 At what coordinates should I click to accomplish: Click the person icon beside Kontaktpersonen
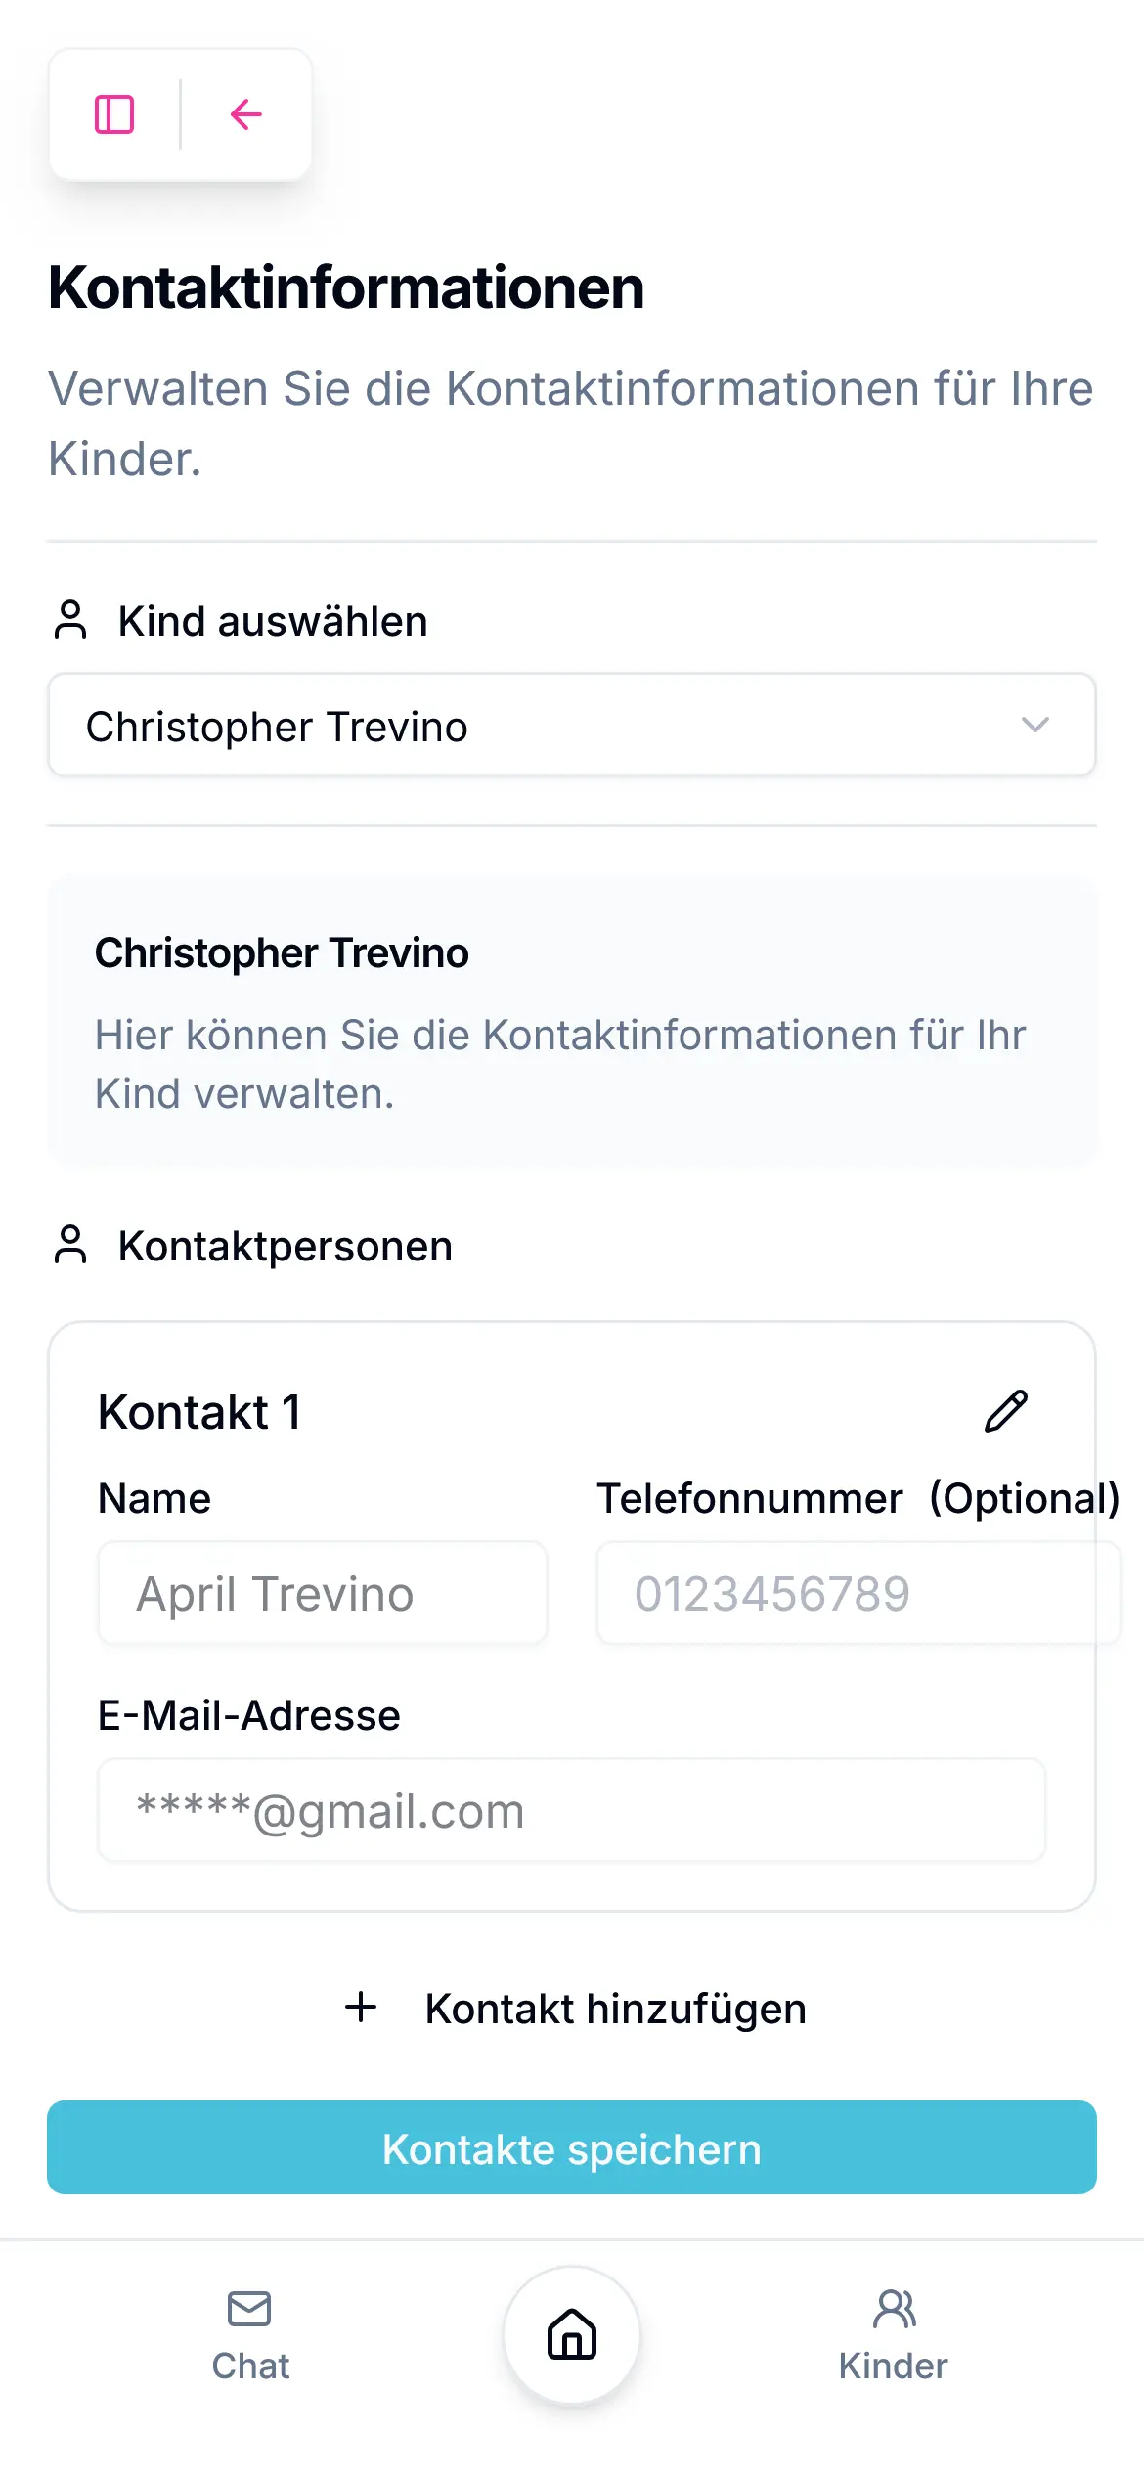(x=70, y=1245)
